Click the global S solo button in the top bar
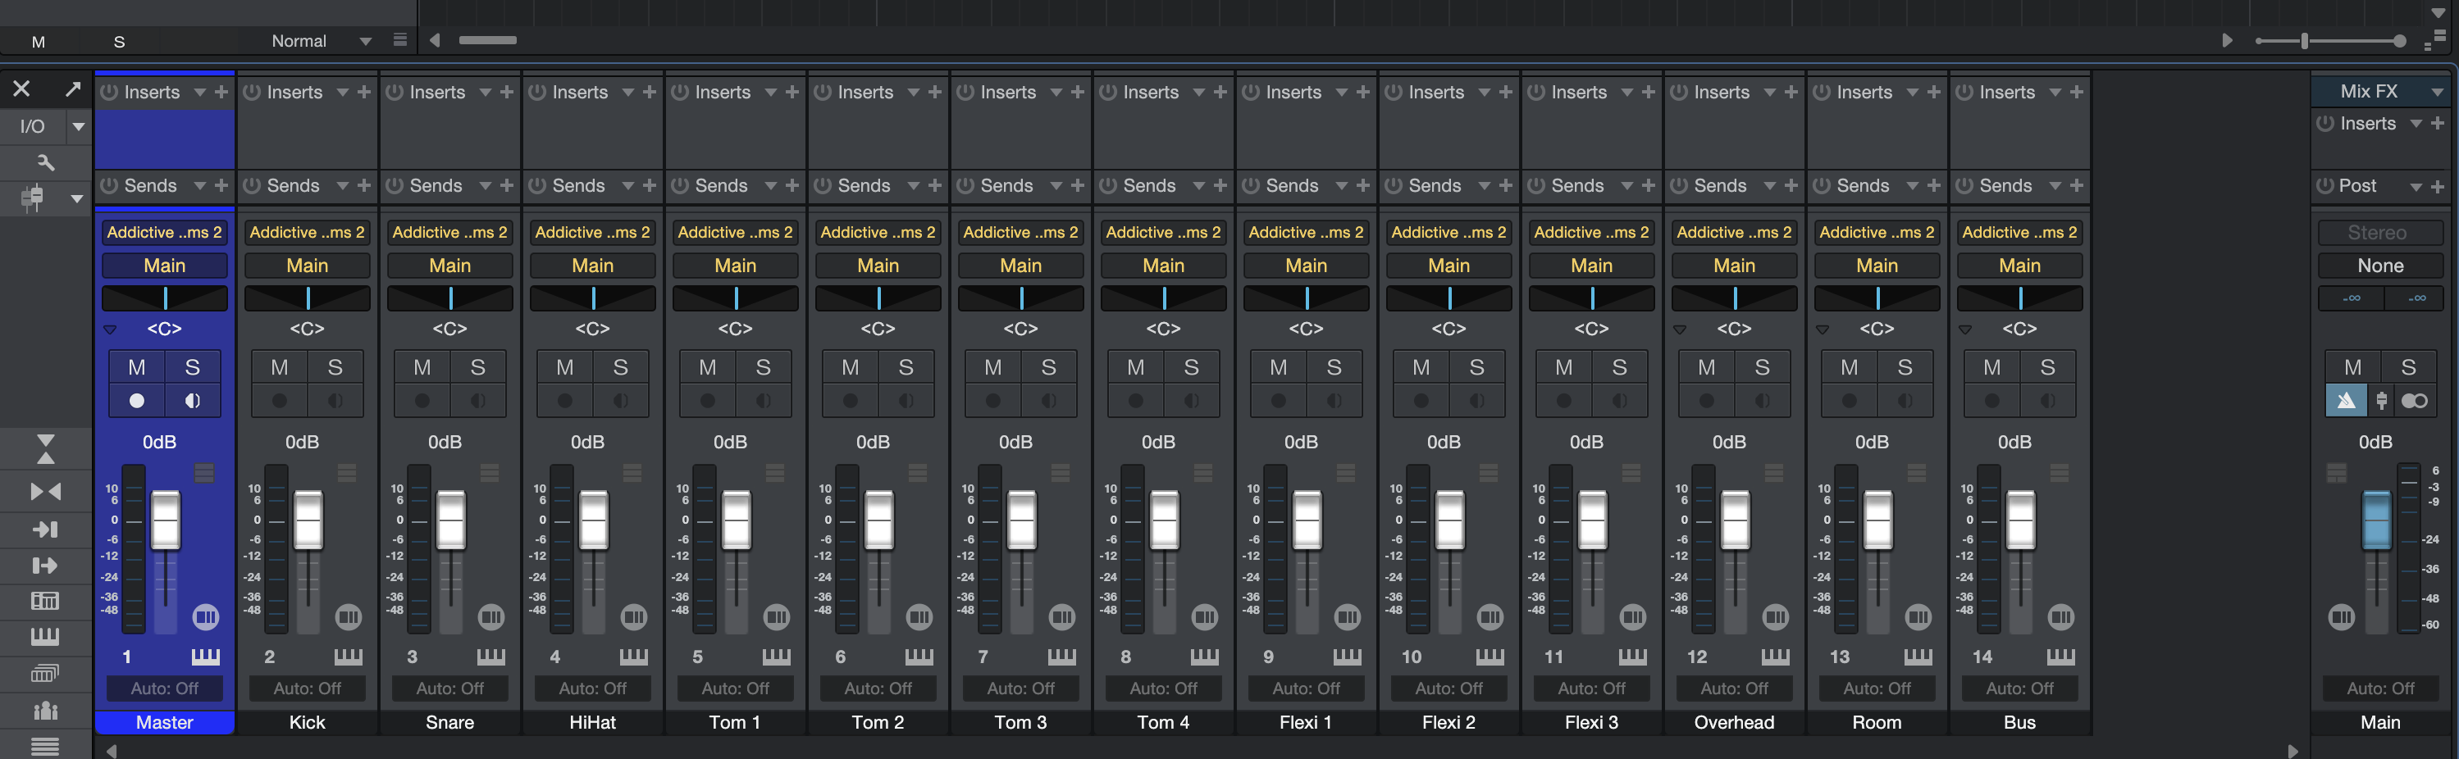Image resolution: width=2459 pixels, height=759 pixels. coord(119,41)
